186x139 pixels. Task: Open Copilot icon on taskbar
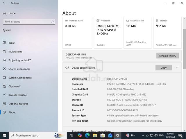[80, 135]
